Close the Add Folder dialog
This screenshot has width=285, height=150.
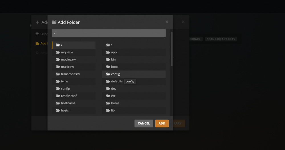pos(167,22)
